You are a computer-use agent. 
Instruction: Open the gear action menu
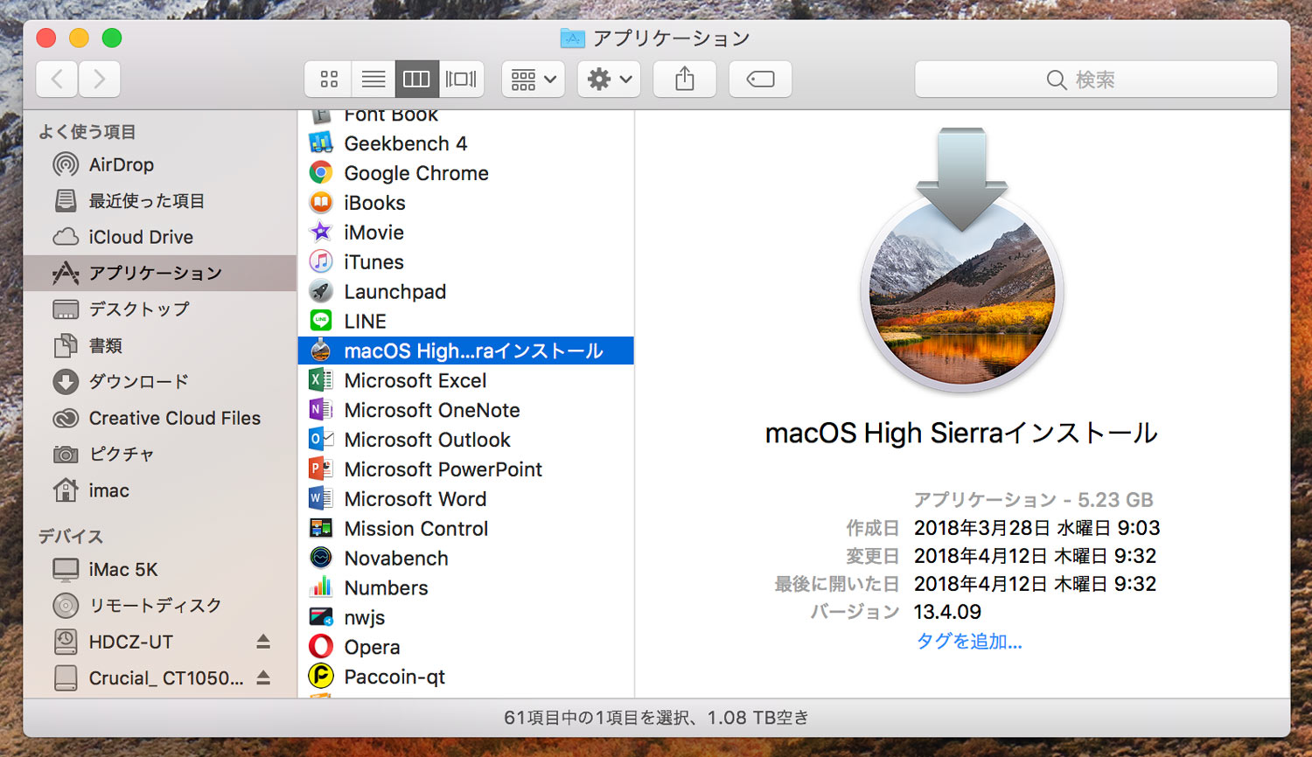[x=609, y=80]
